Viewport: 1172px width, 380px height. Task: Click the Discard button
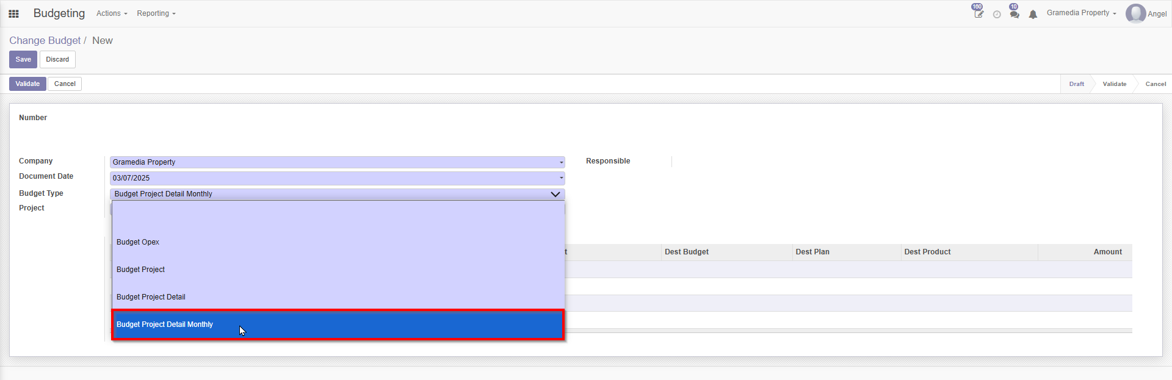[57, 59]
